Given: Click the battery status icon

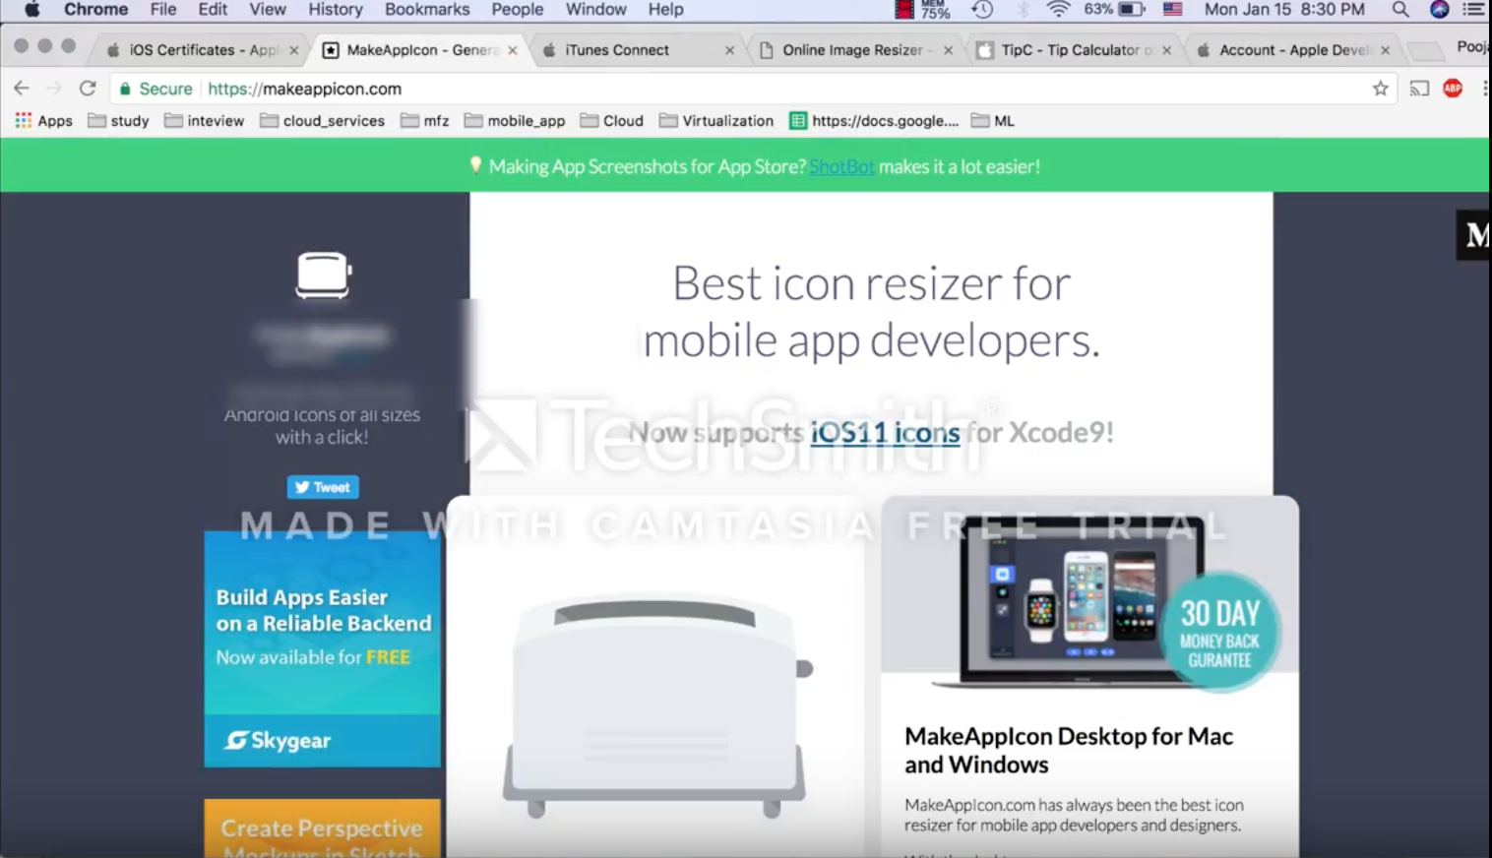Looking at the screenshot, I should (x=1133, y=10).
